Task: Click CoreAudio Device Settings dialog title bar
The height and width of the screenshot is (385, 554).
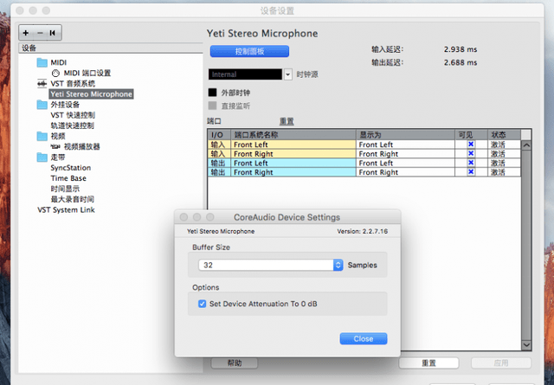Action: point(287,217)
